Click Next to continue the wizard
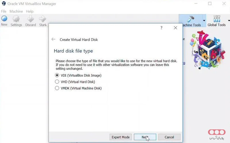The image size is (230, 143). point(145,137)
